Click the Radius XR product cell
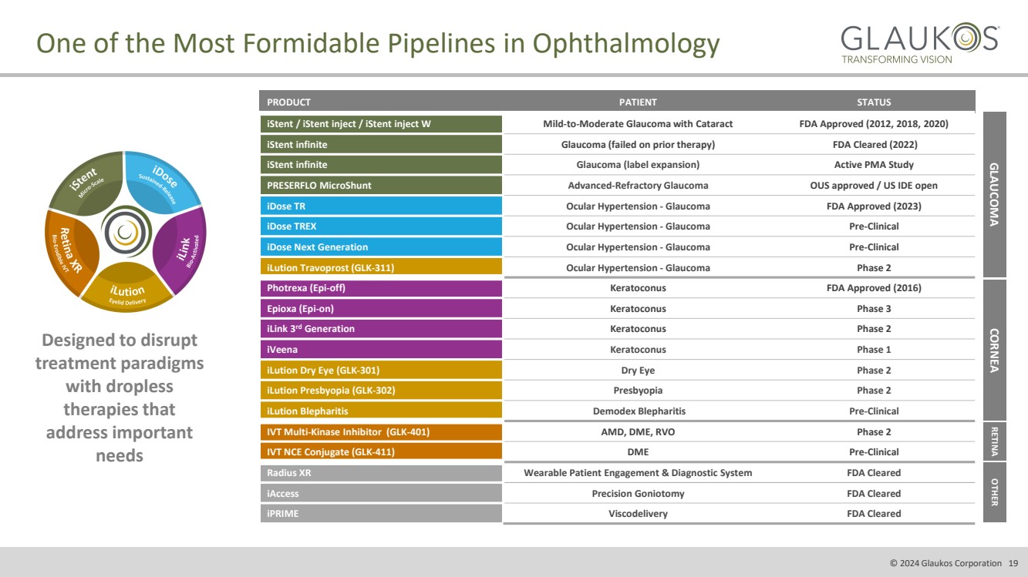Viewport: 1028px width, 577px height. pyautogui.click(x=381, y=473)
